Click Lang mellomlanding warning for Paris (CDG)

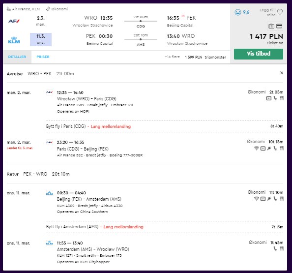point(111,126)
